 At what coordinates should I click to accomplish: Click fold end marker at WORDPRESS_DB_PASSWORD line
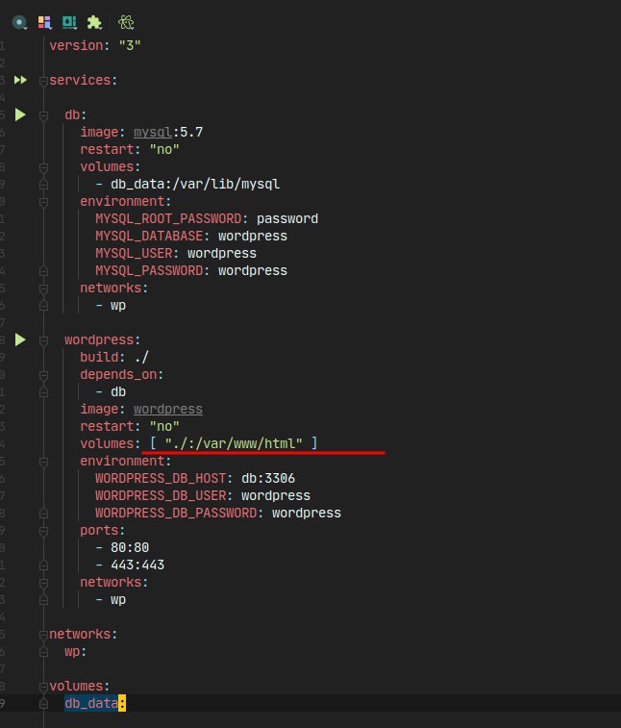click(43, 513)
